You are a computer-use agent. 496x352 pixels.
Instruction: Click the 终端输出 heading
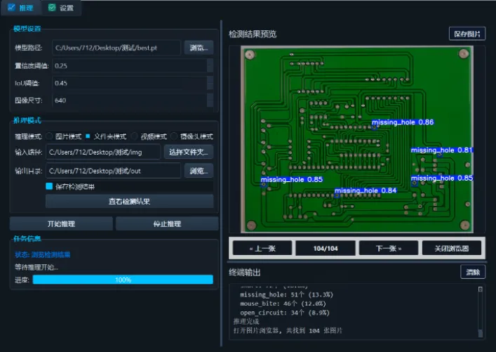click(245, 272)
